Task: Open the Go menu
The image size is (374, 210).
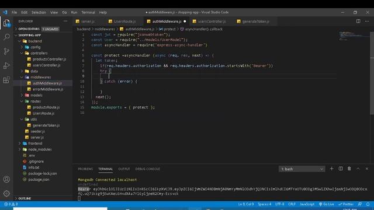Action: [64, 12]
